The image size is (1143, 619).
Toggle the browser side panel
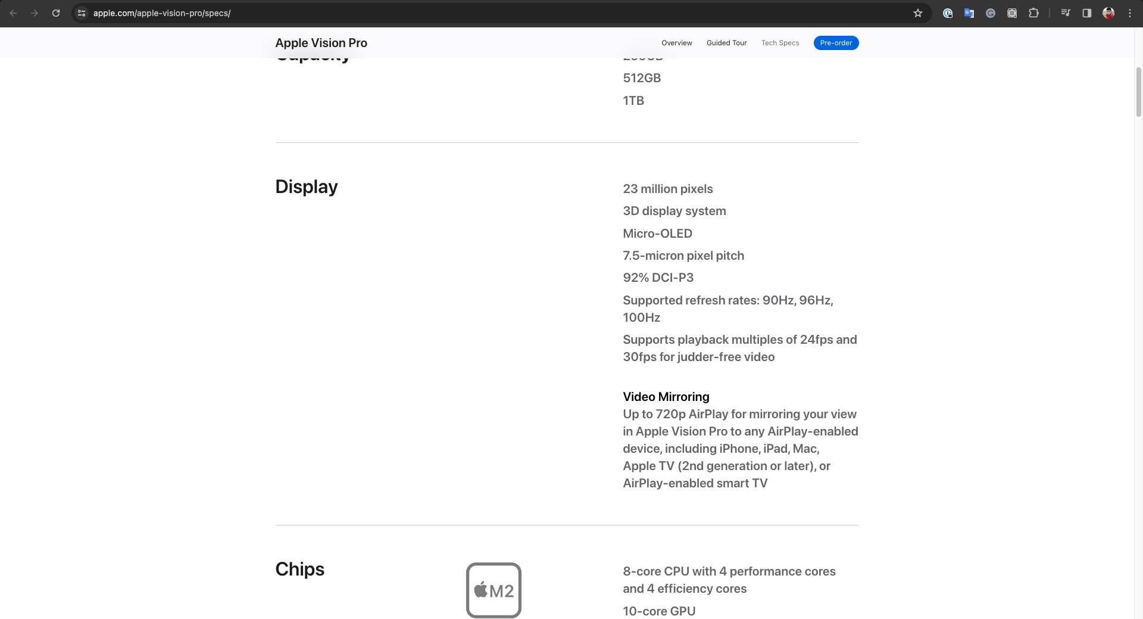click(1087, 13)
